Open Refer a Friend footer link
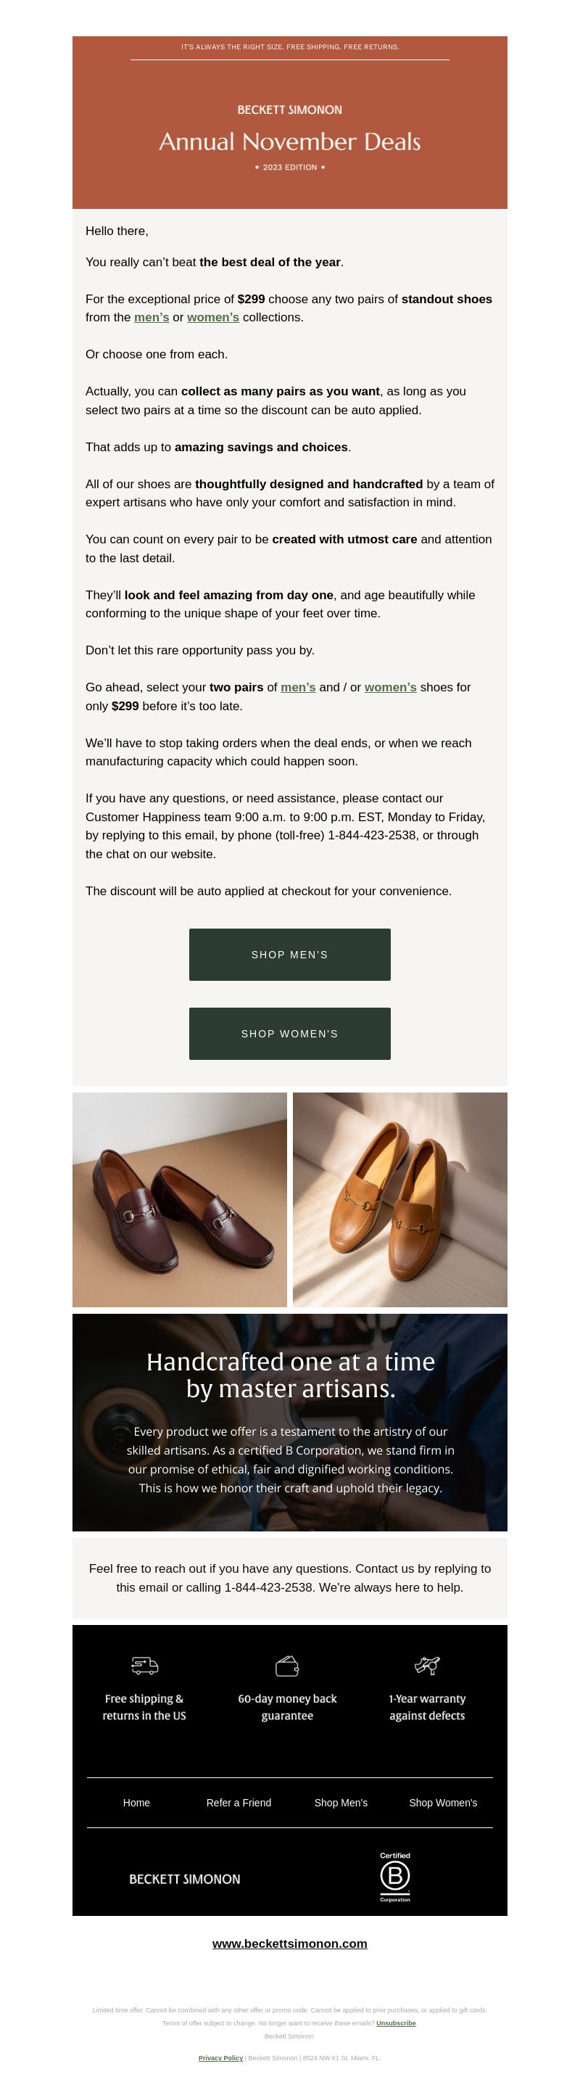The image size is (580, 2098). click(x=239, y=1802)
